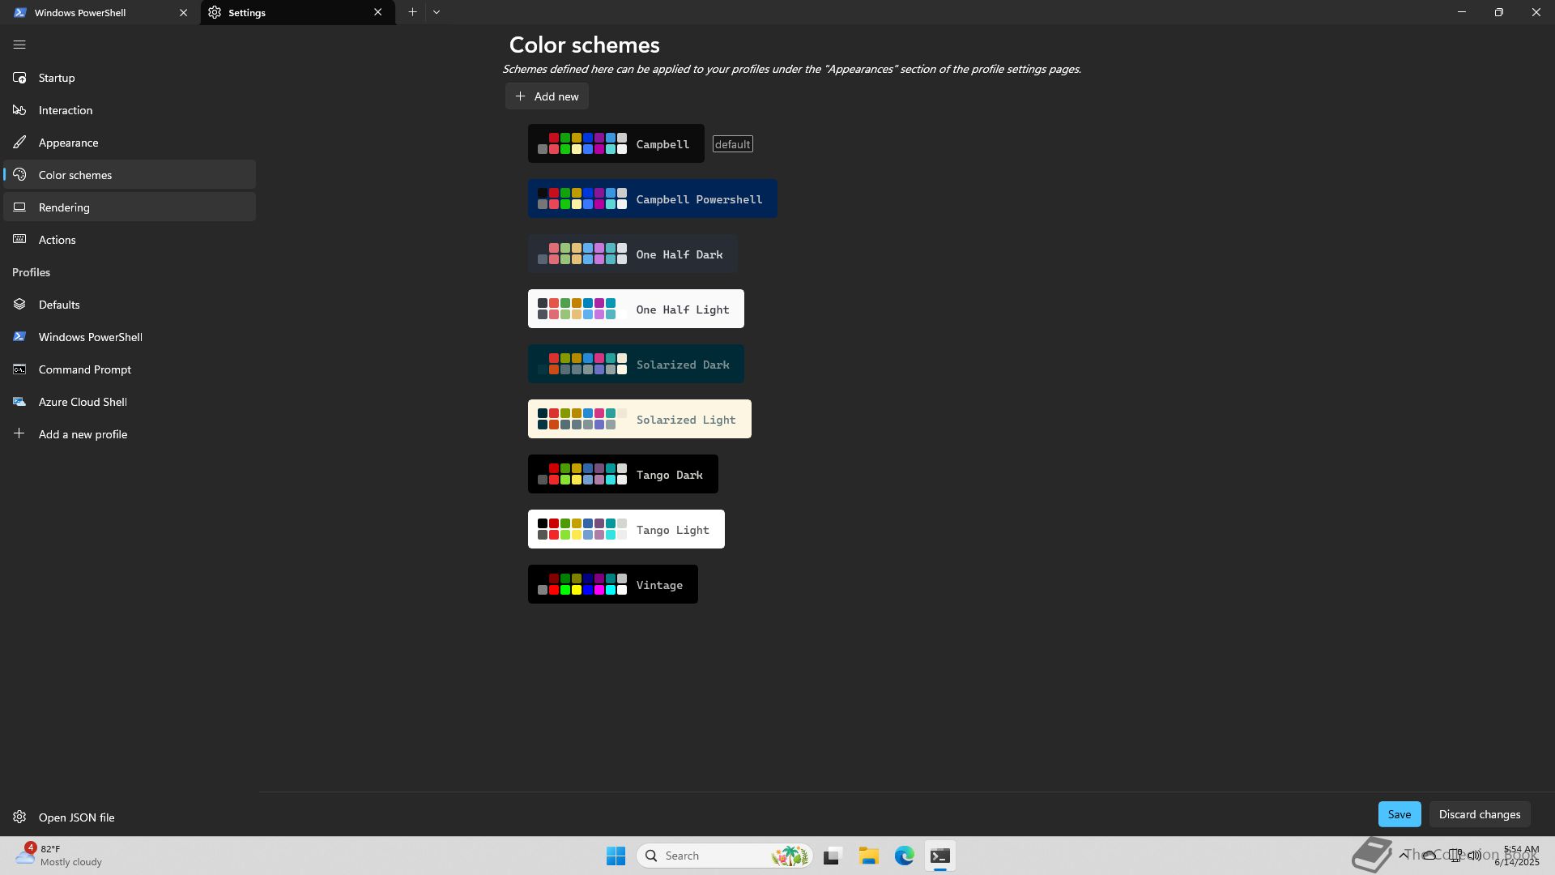The image size is (1555, 875).
Task: Open the Actions keyboard settings
Action: tap(57, 240)
